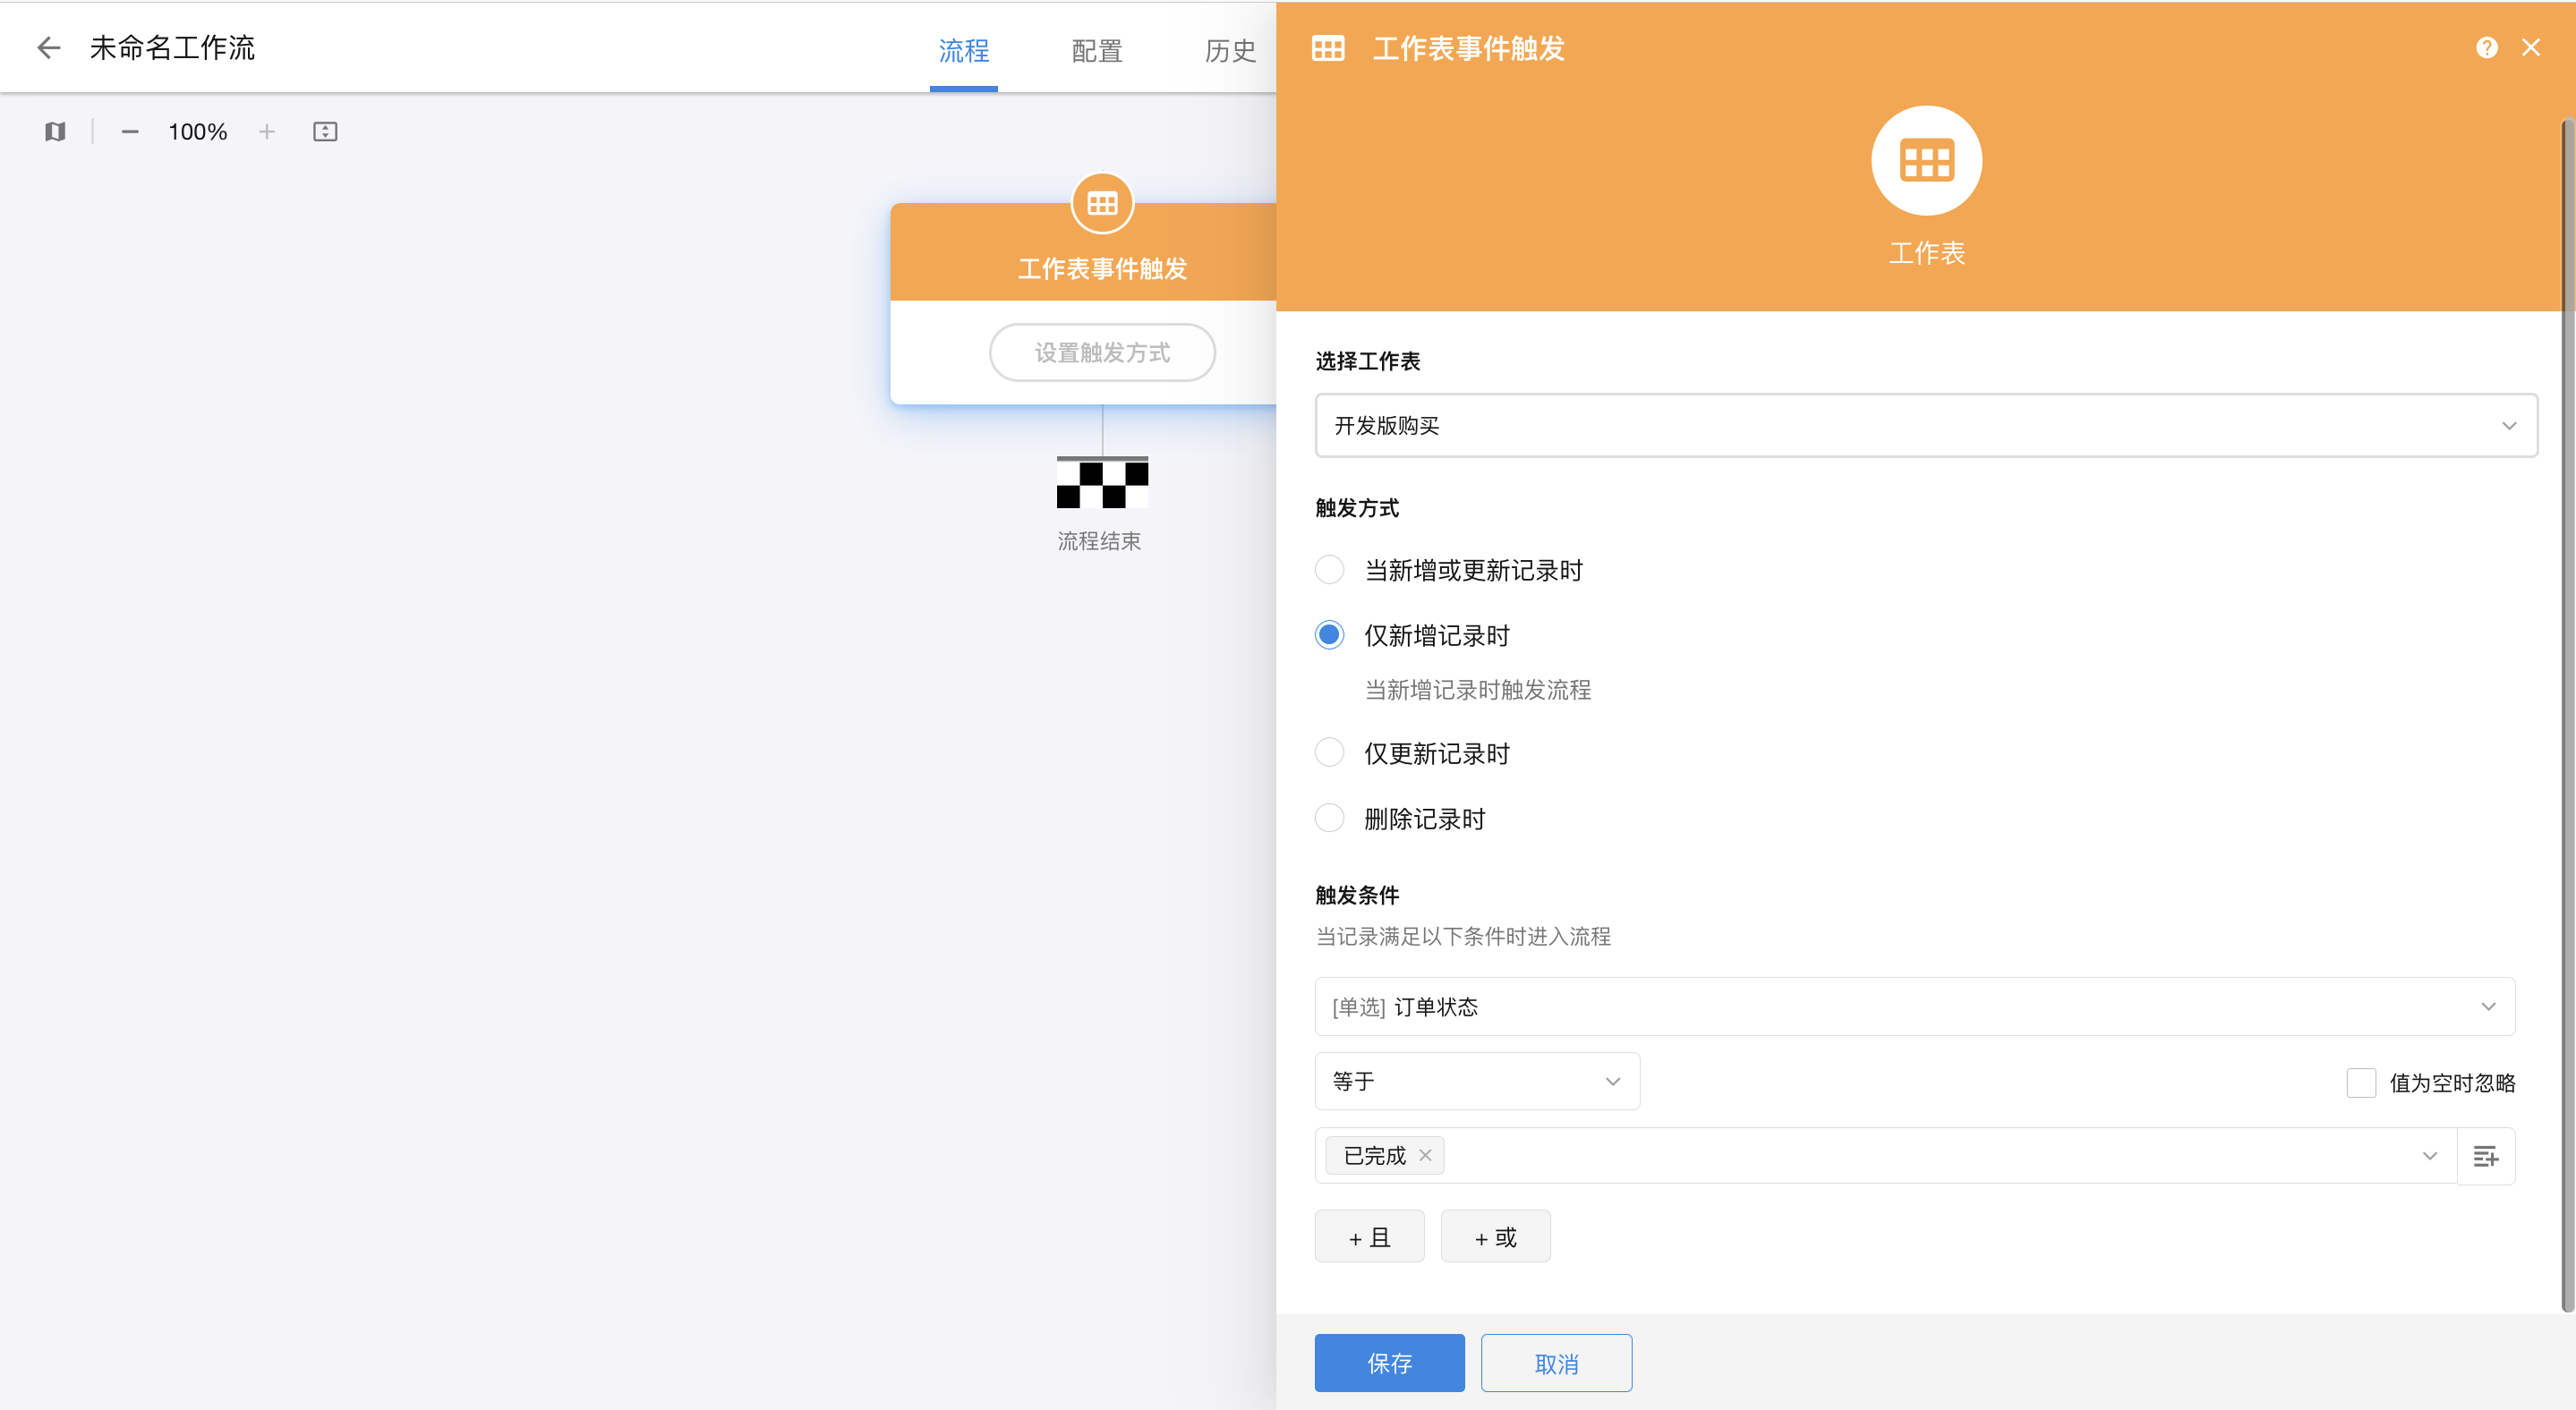Click the fit-to-screen canvas icon
The image size is (2576, 1410).
(x=325, y=132)
